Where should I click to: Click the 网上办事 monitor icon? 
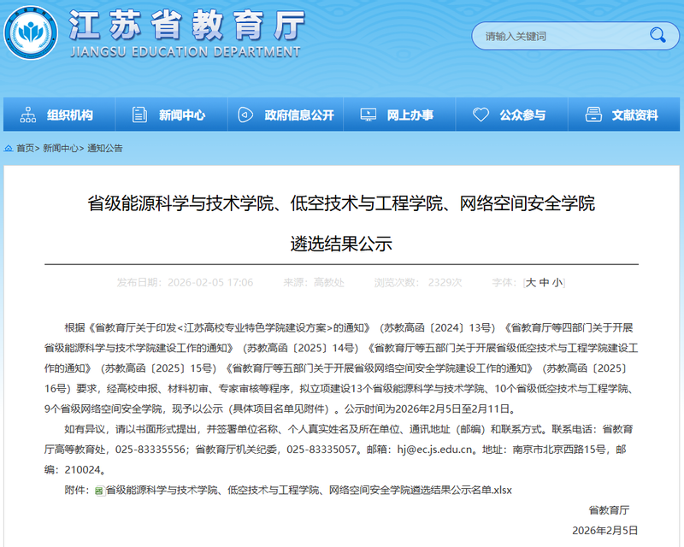tap(369, 115)
